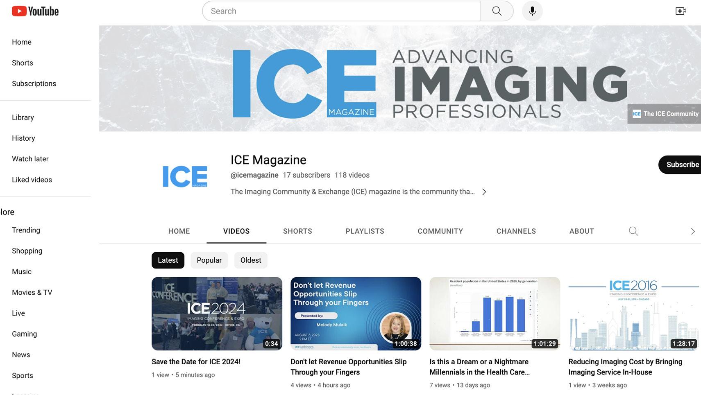
Task: Sort videos by Oldest
Action: [251, 260]
